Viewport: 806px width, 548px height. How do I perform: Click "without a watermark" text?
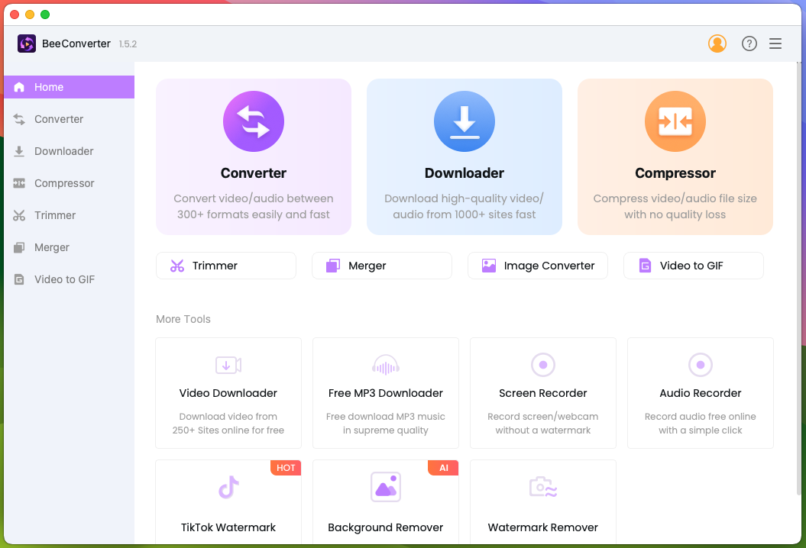[x=543, y=430]
